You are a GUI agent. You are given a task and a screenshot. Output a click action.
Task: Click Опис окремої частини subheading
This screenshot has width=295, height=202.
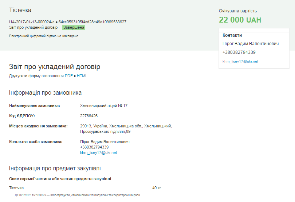pyautogui.click(x=60, y=179)
